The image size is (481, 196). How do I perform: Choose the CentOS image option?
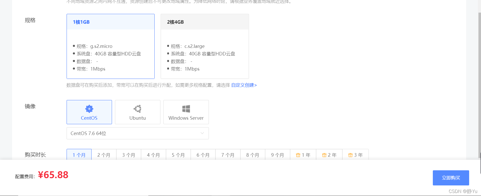[89, 112]
